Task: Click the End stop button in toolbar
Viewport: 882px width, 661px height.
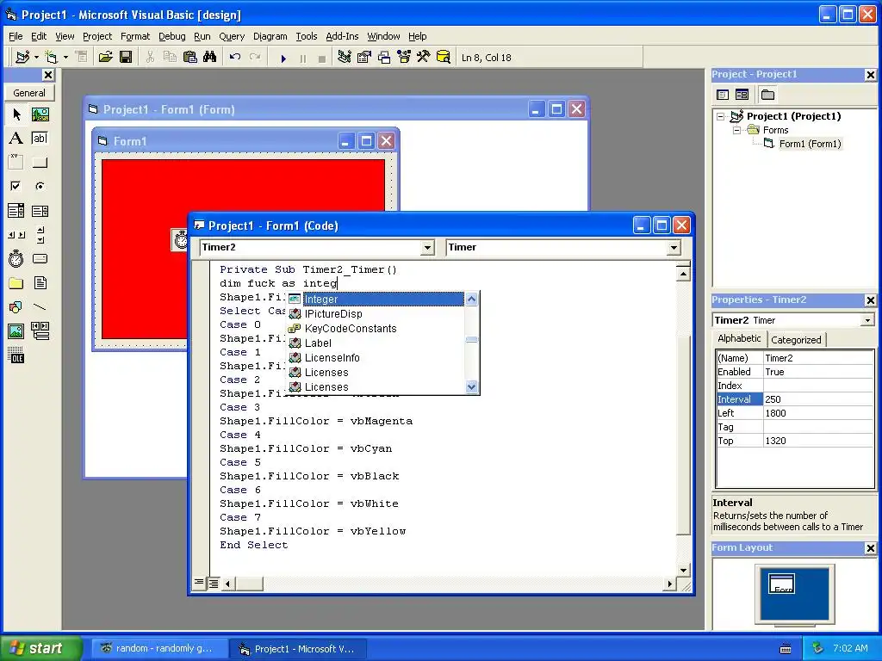Action: pyautogui.click(x=322, y=58)
